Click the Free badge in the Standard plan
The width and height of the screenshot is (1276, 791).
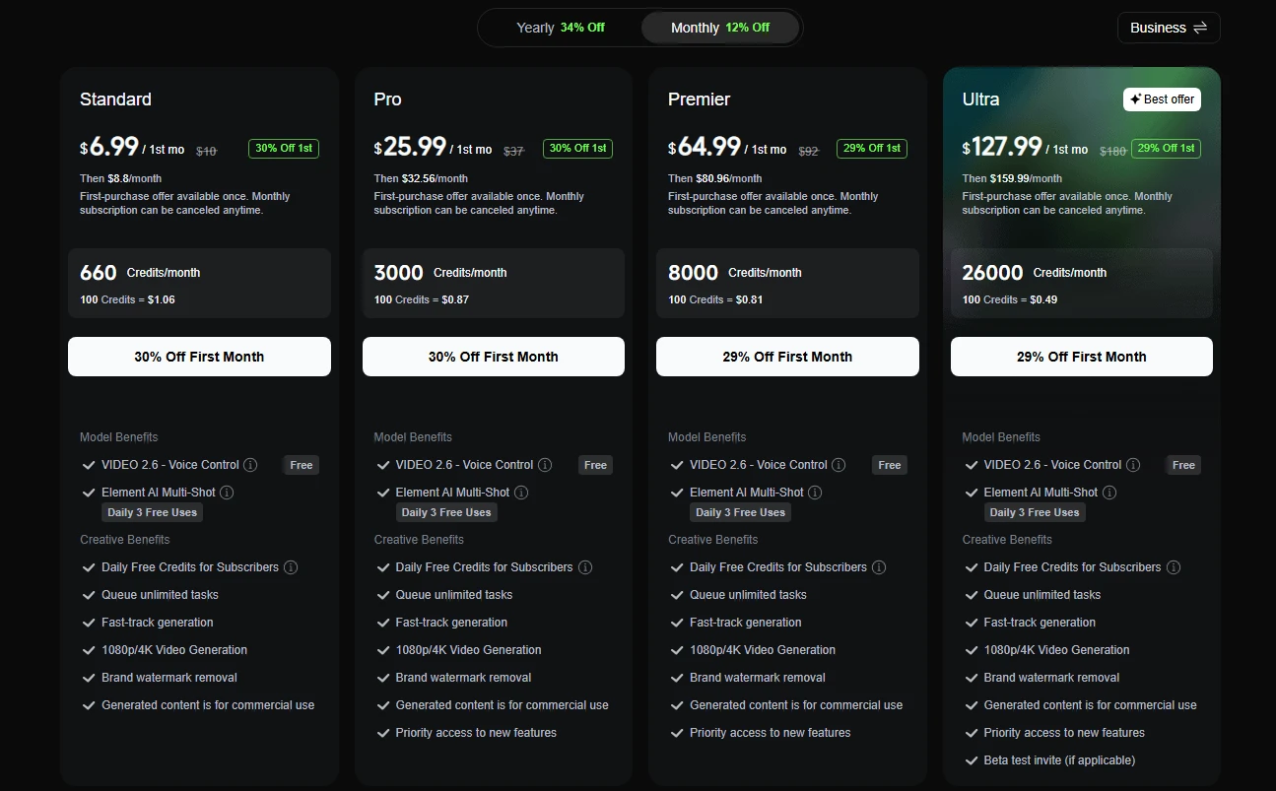pos(302,465)
